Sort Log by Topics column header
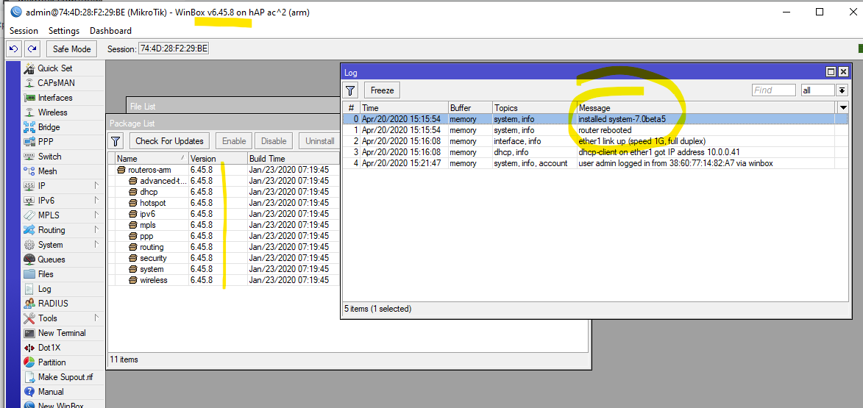Image resolution: width=863 pixels, height=408 pixels. pos(534,108)
